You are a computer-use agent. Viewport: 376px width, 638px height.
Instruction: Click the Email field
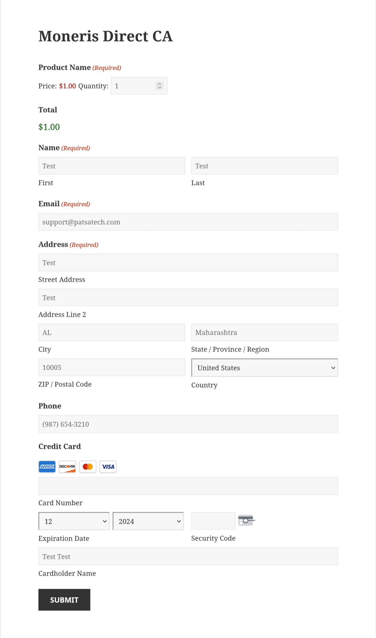tap(188, 222)
